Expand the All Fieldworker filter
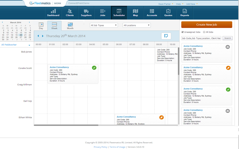239x149 pixels. (x=16, y=45)
